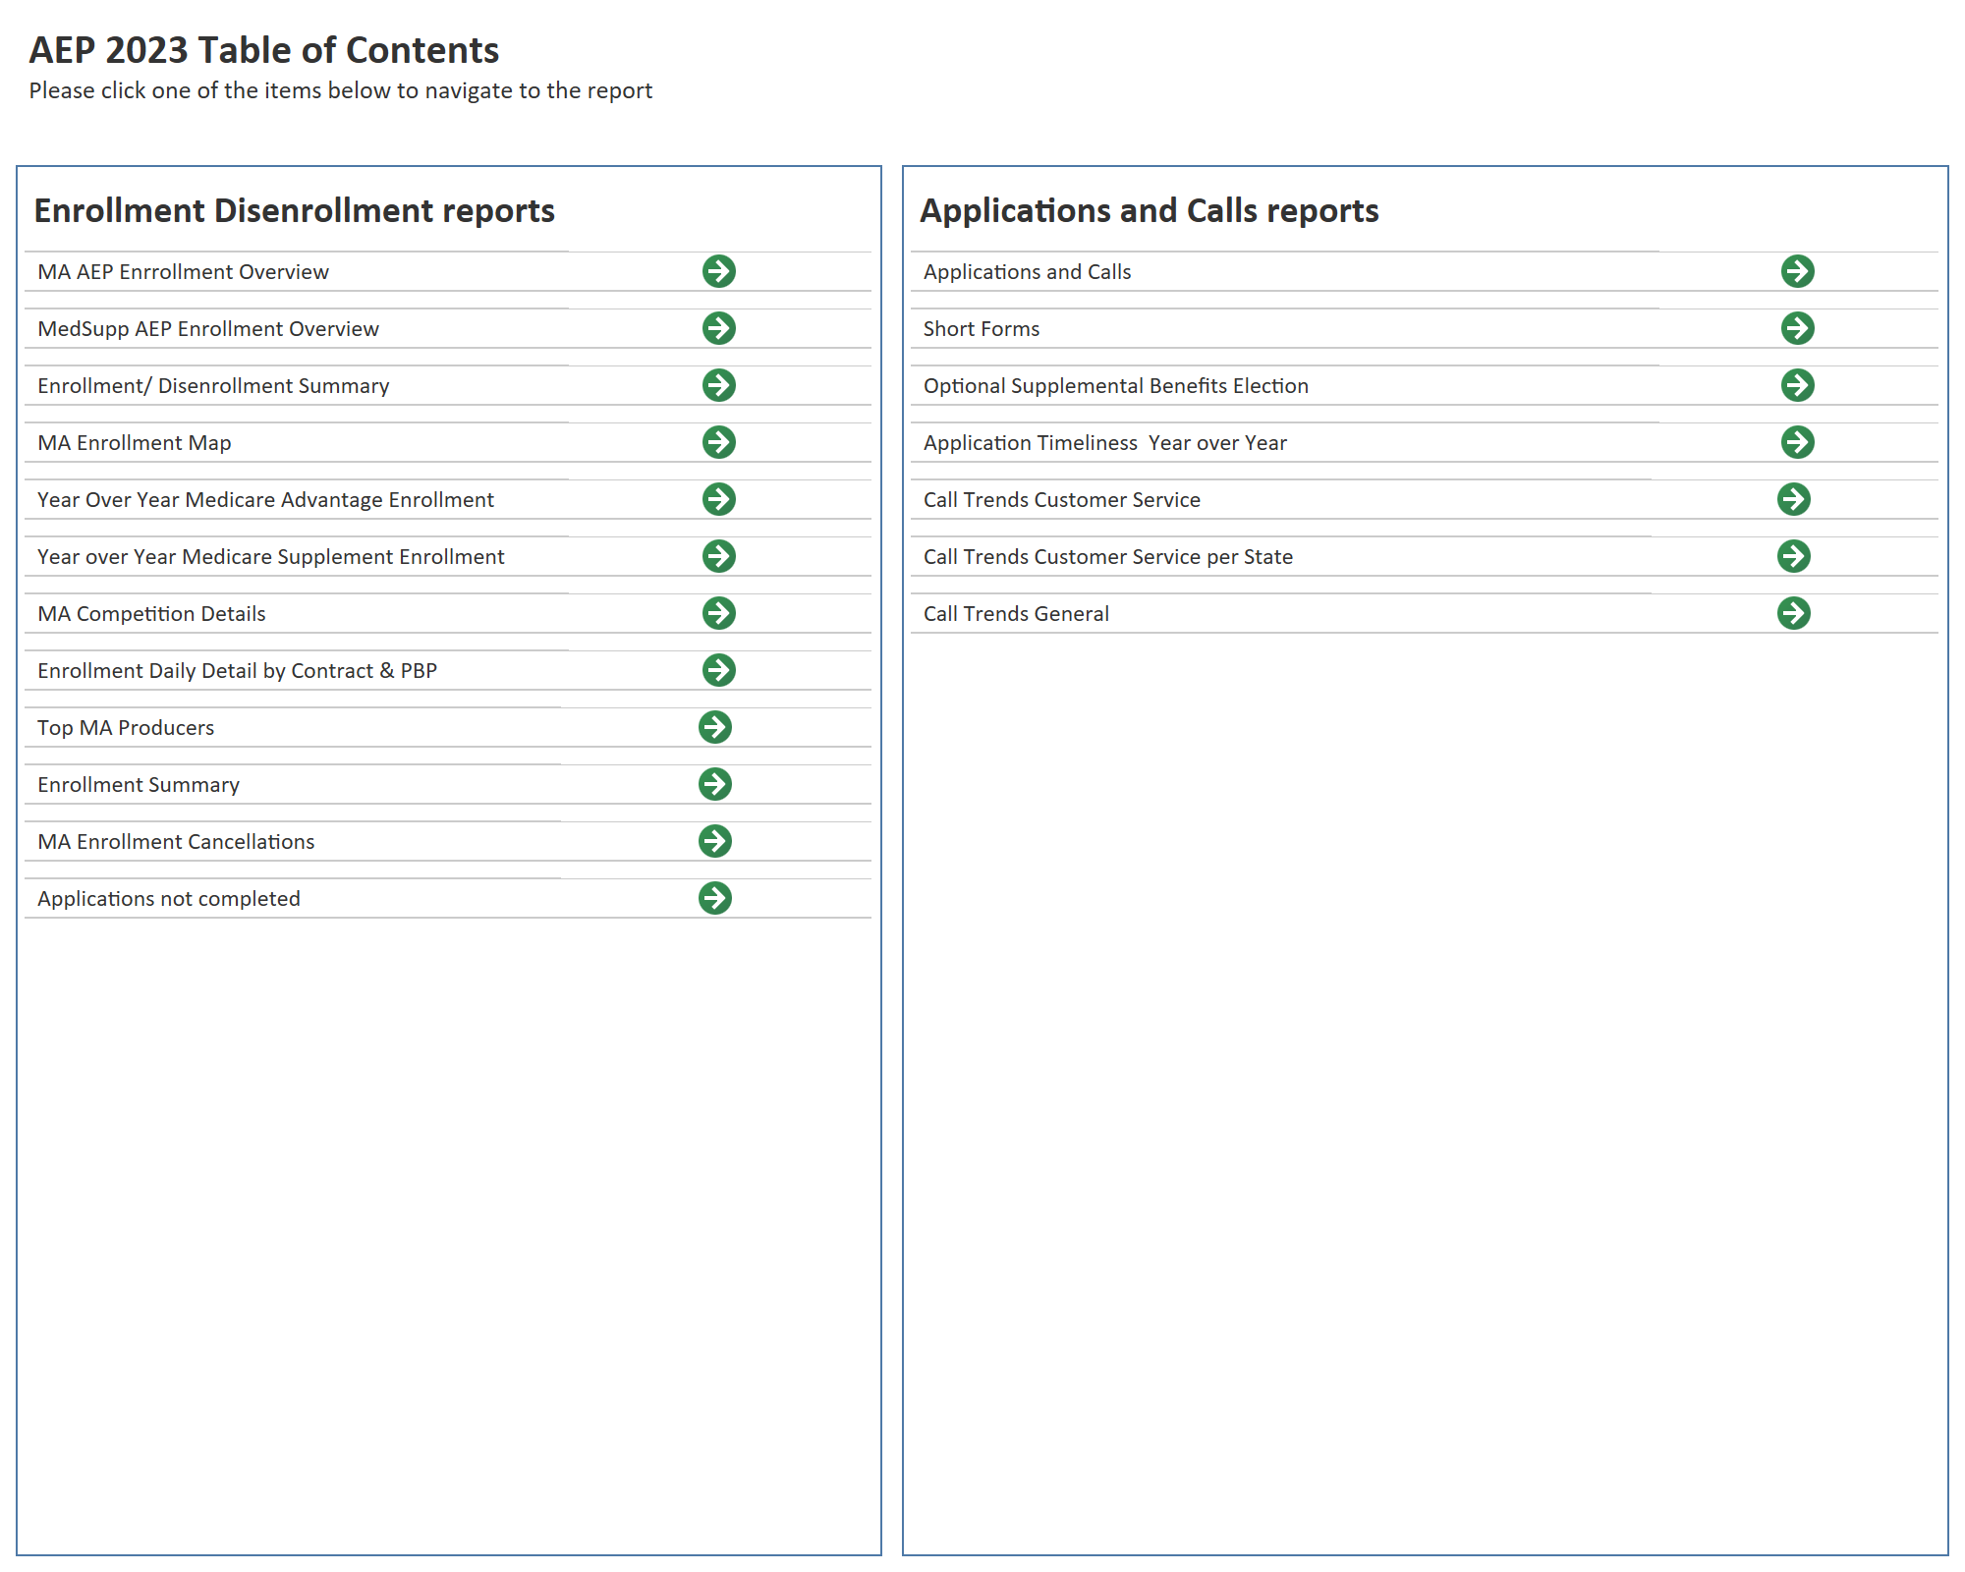Open Enrollment Daily Detail by Contract & PBP

(237, 671)
